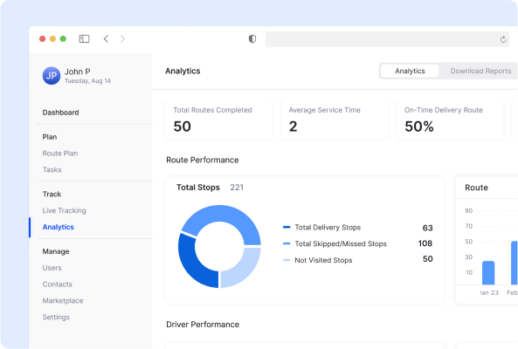Open Live Tracking in sidebar

tap(64, 210)
